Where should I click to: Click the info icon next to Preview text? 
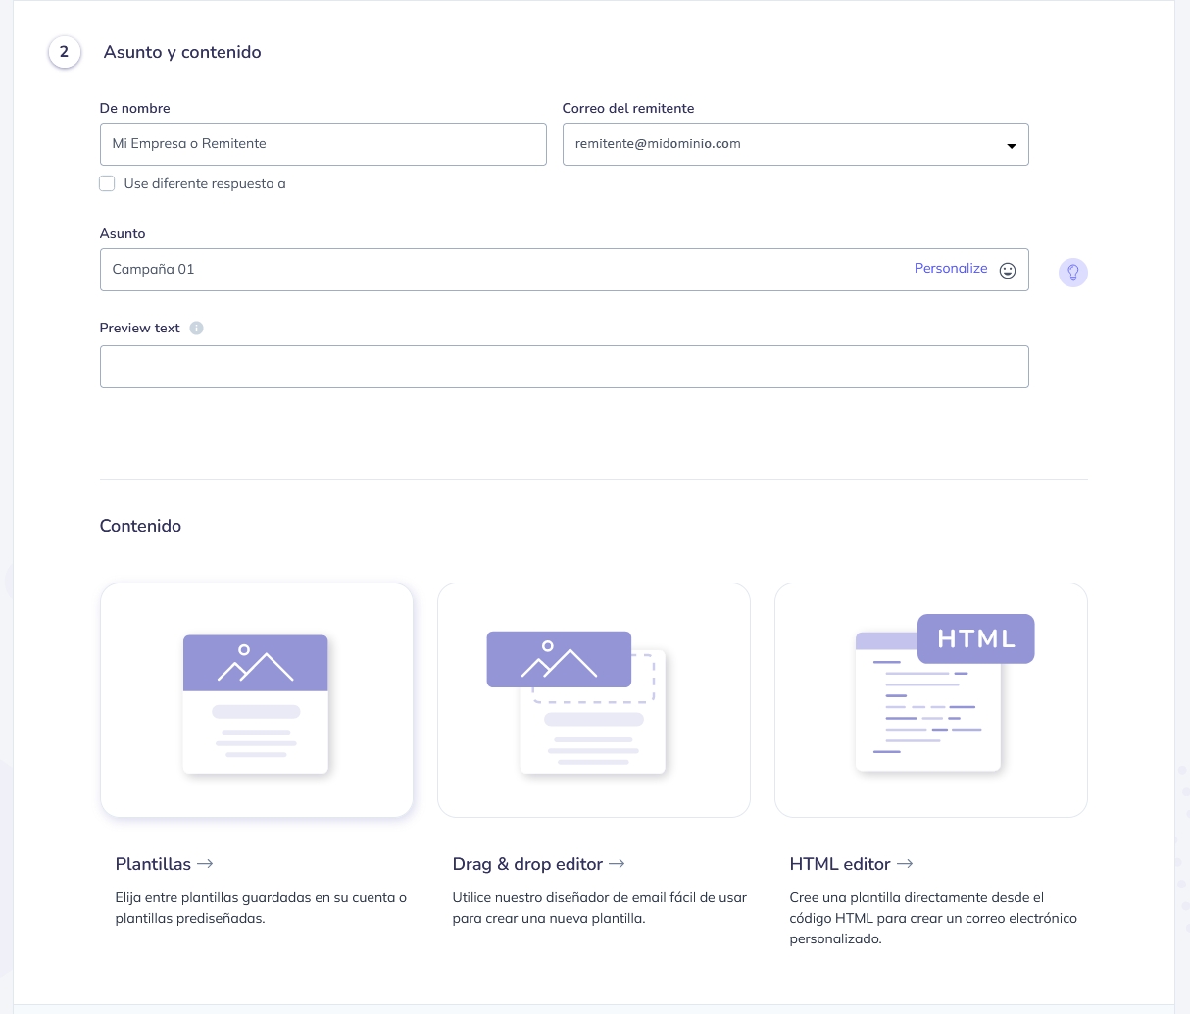point(196,329)
